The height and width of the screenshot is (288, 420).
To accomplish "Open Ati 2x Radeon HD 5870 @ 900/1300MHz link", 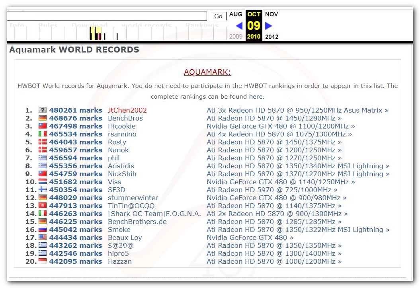I will point(277,214).
